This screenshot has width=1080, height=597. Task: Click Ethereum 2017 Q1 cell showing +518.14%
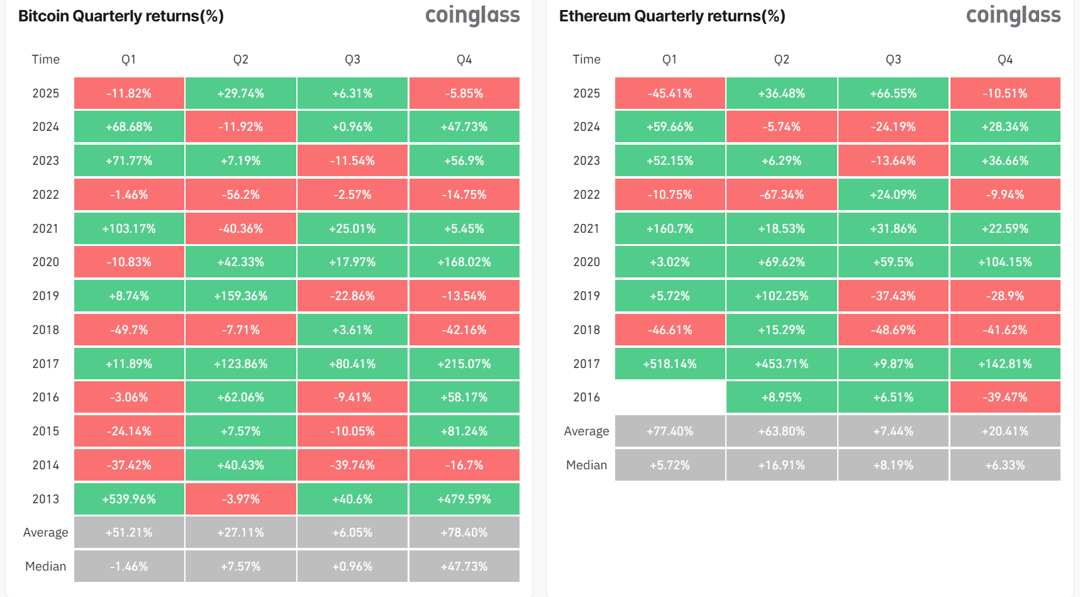tap(670, 364)
